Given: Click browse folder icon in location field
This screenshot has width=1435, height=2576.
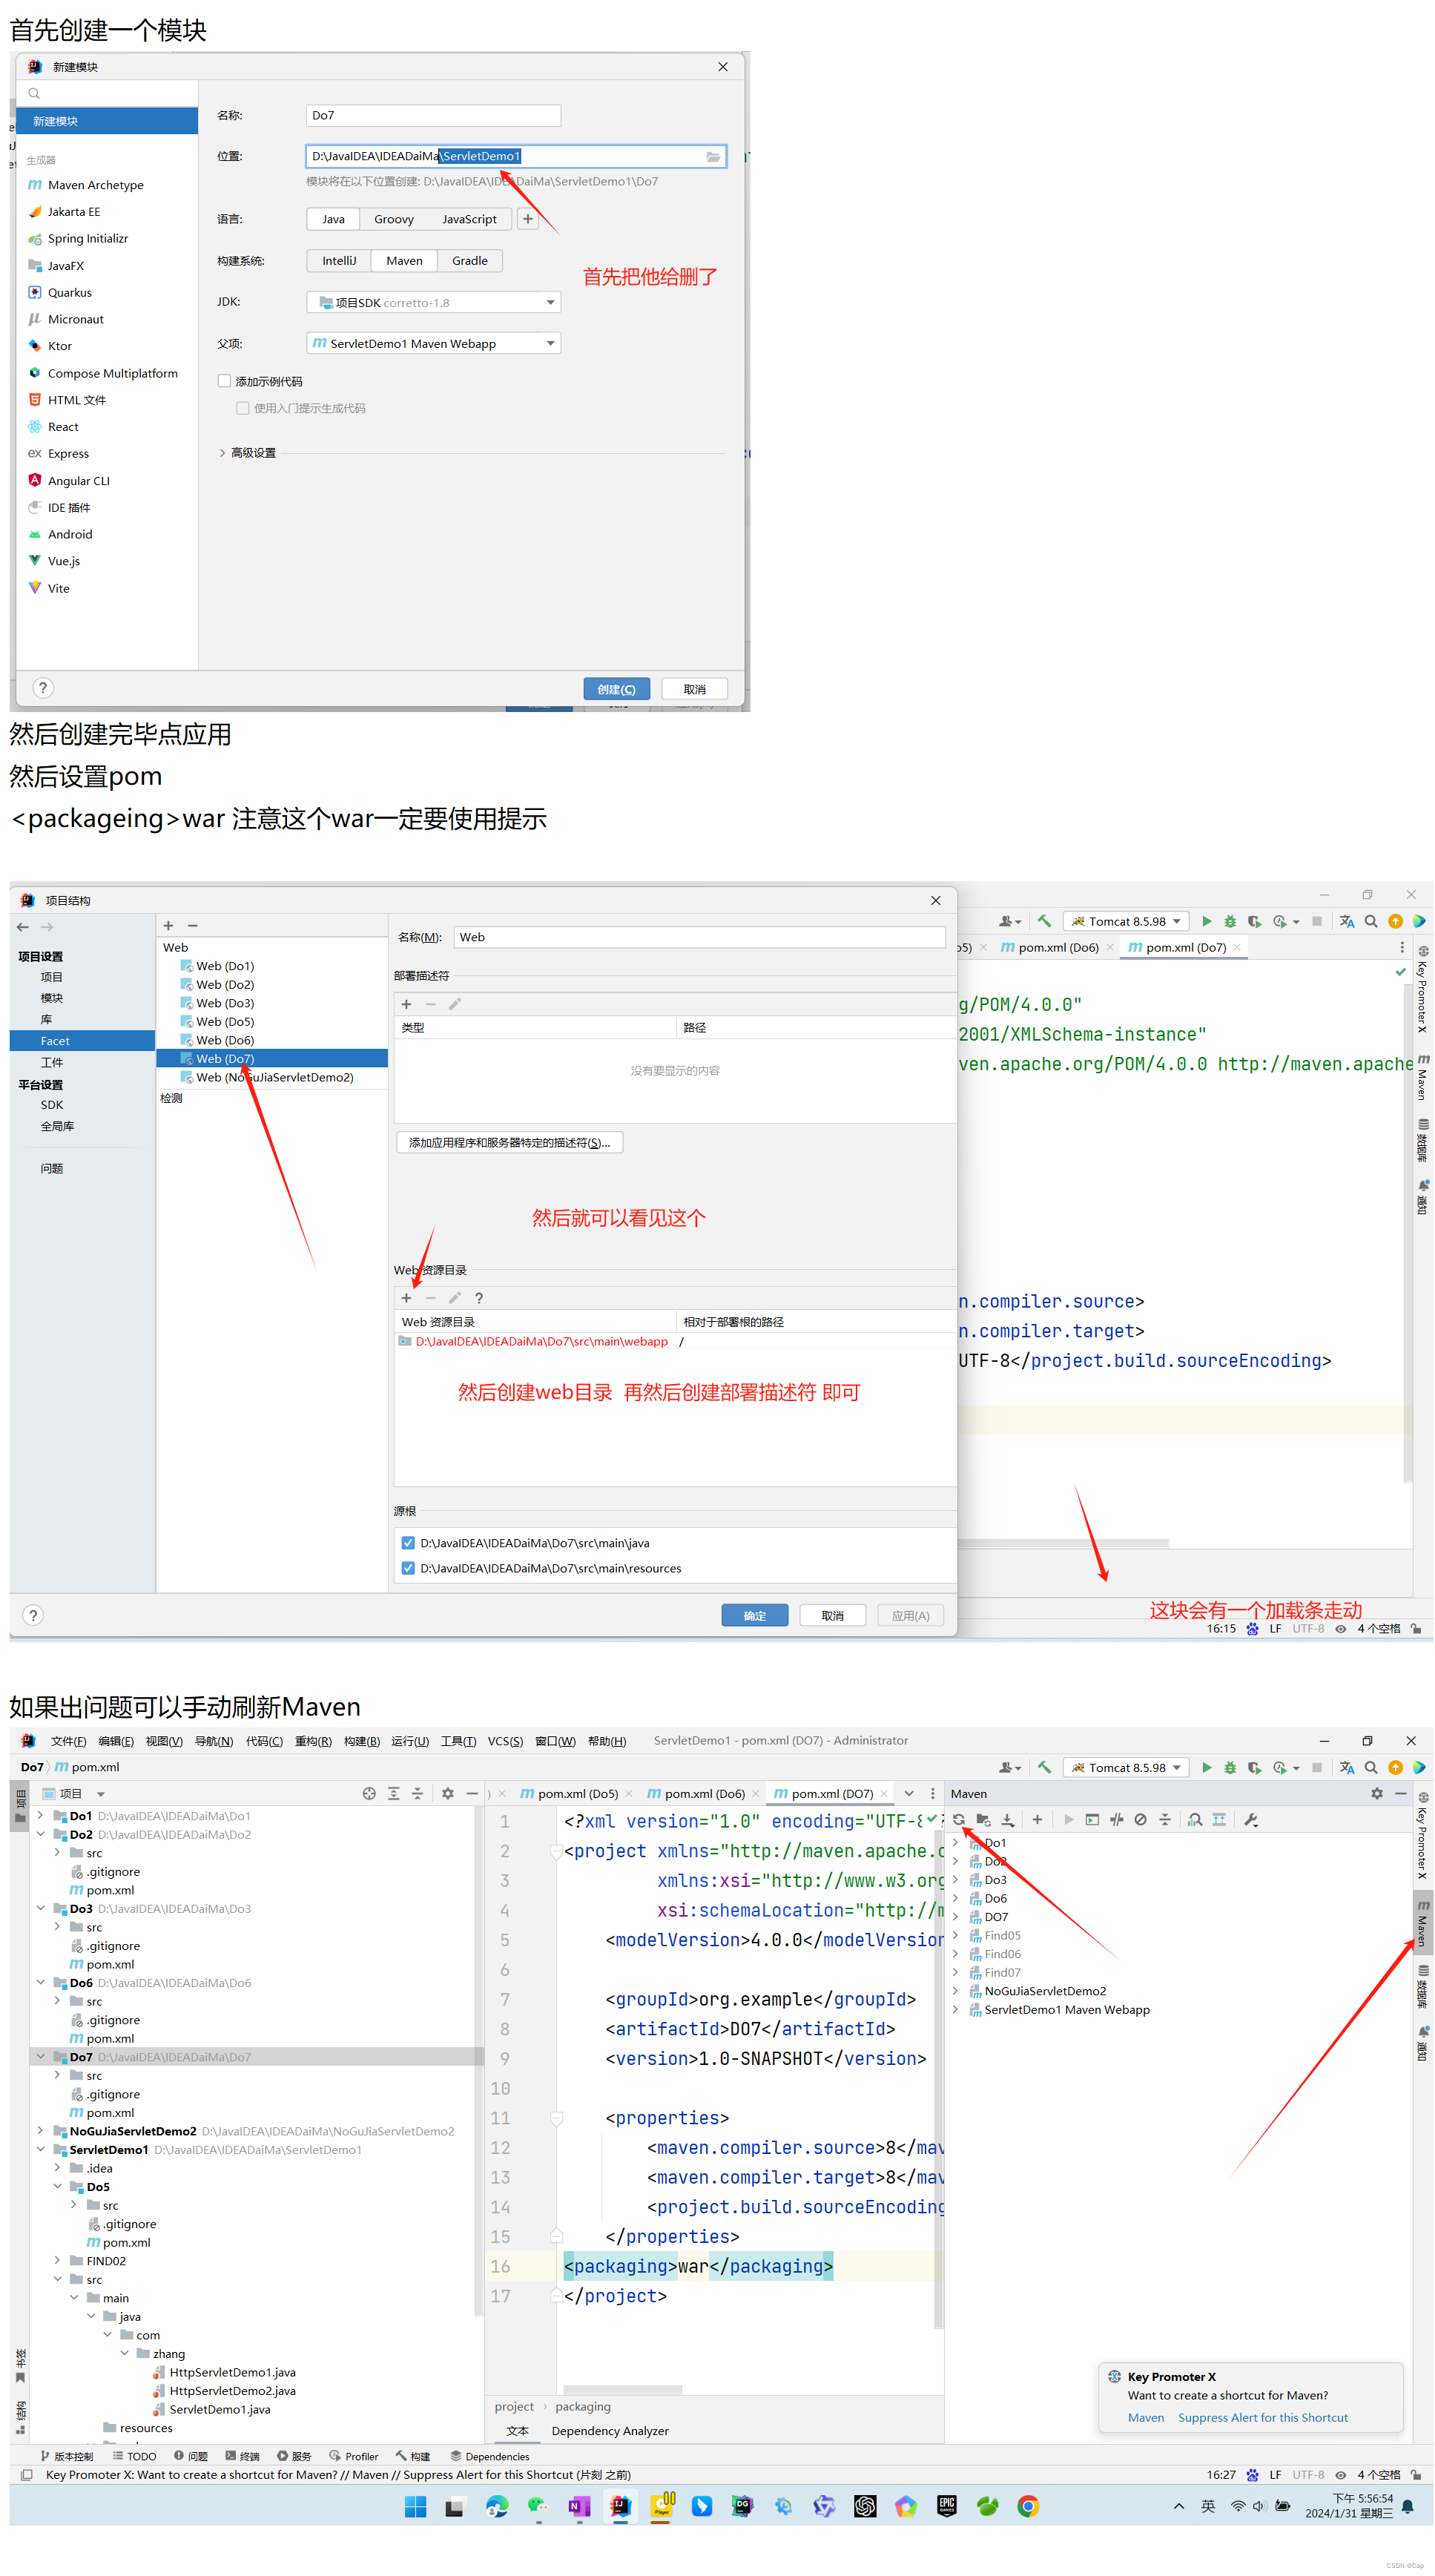Looking at the screenshot, I should [713, 157].
